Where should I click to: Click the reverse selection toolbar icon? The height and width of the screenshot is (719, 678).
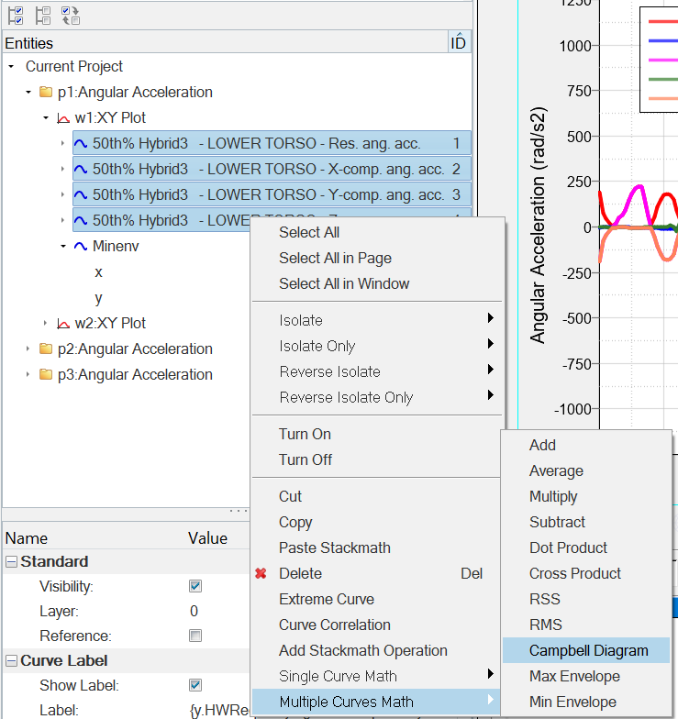pos(70,15)
